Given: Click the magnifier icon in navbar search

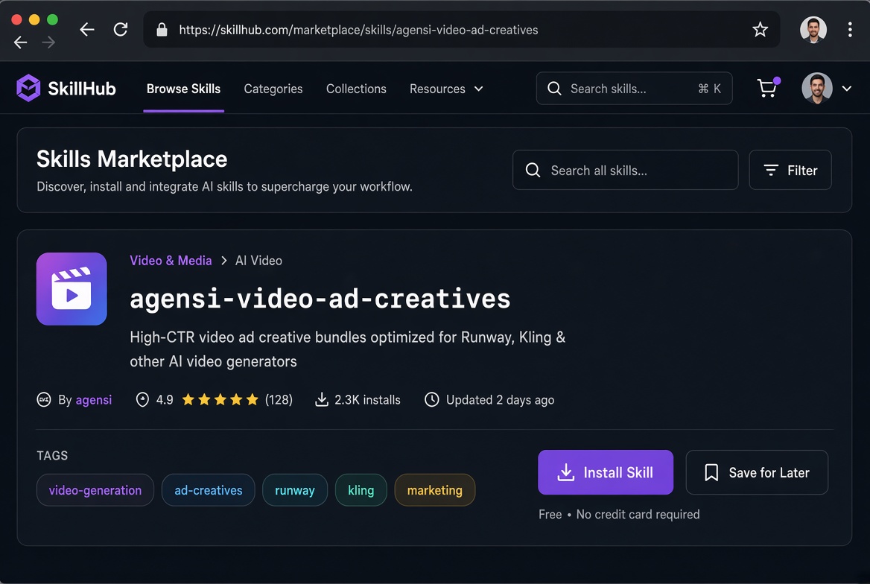Looking at the screenshot, I should (553, 88).
